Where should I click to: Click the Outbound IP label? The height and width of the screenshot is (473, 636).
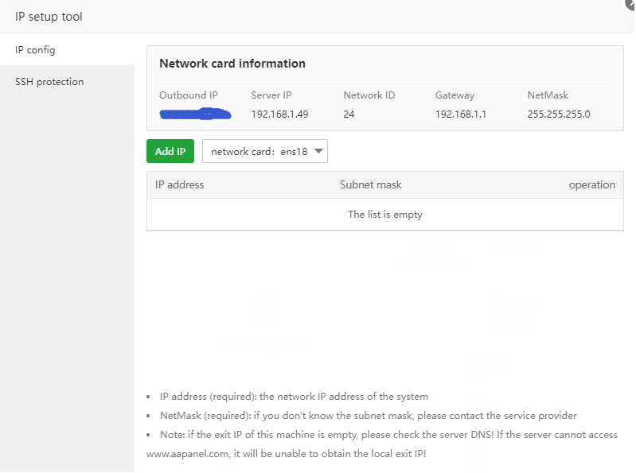point(189,95)
